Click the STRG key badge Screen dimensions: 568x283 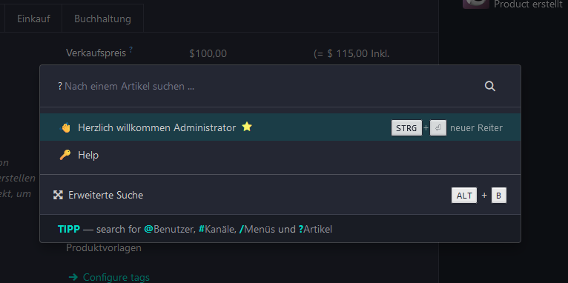point(406,127)
